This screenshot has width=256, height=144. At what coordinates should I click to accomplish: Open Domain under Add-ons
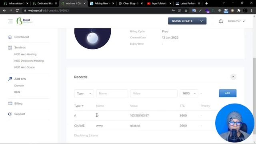(x=19, y=86)
